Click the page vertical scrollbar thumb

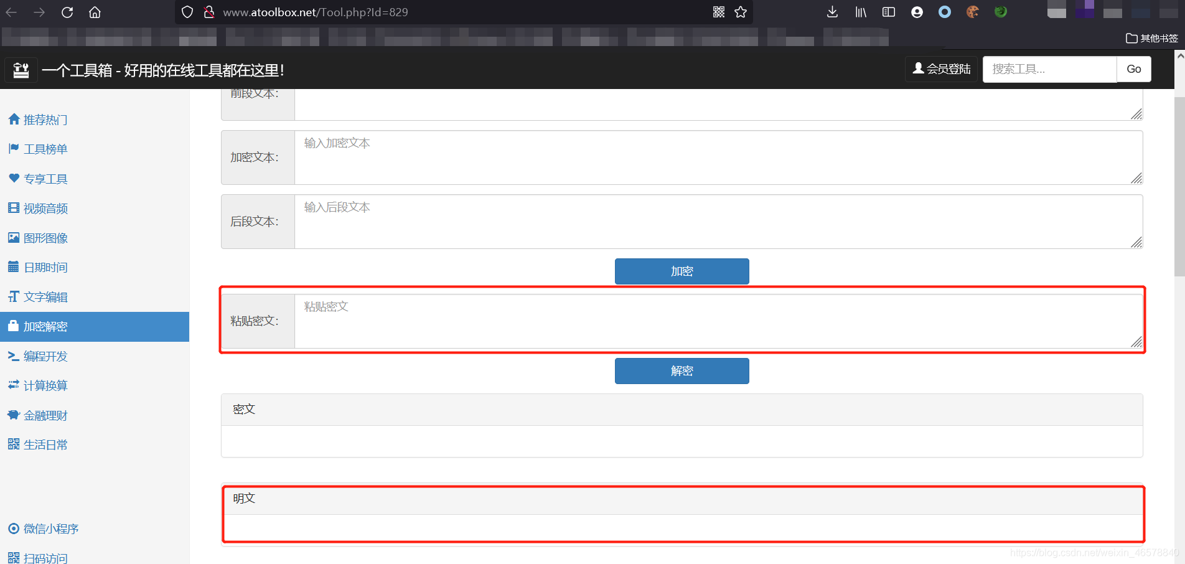click(x=1179, y=187)
